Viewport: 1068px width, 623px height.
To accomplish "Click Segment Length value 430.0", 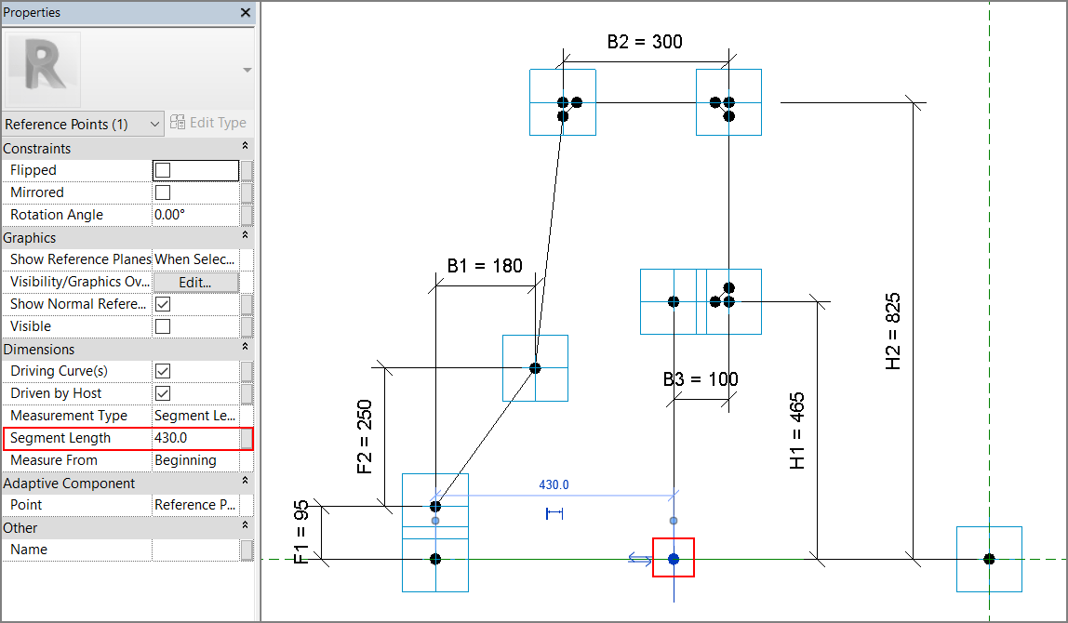I will pyautogui.click(x=196, y=438).
